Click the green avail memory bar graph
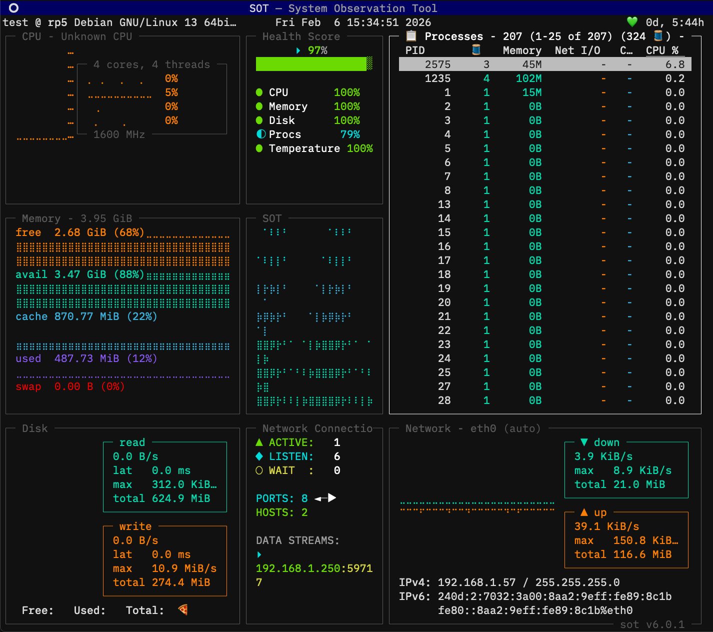The image size is (713, 632). tap(122, 296)
